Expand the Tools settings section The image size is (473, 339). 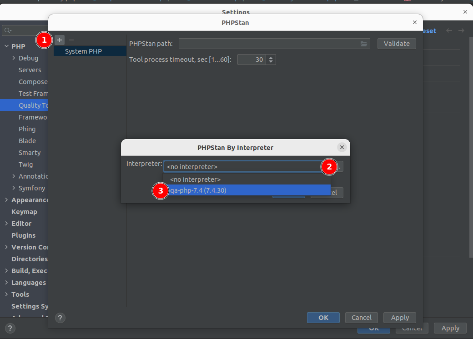pyautogui.click(x=7, y=294)
